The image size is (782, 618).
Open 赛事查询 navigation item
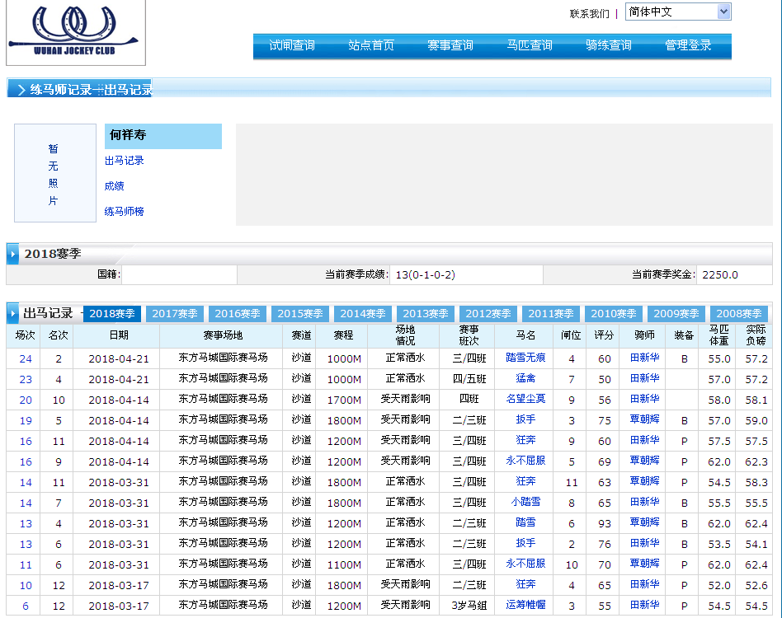coord(450,46)
